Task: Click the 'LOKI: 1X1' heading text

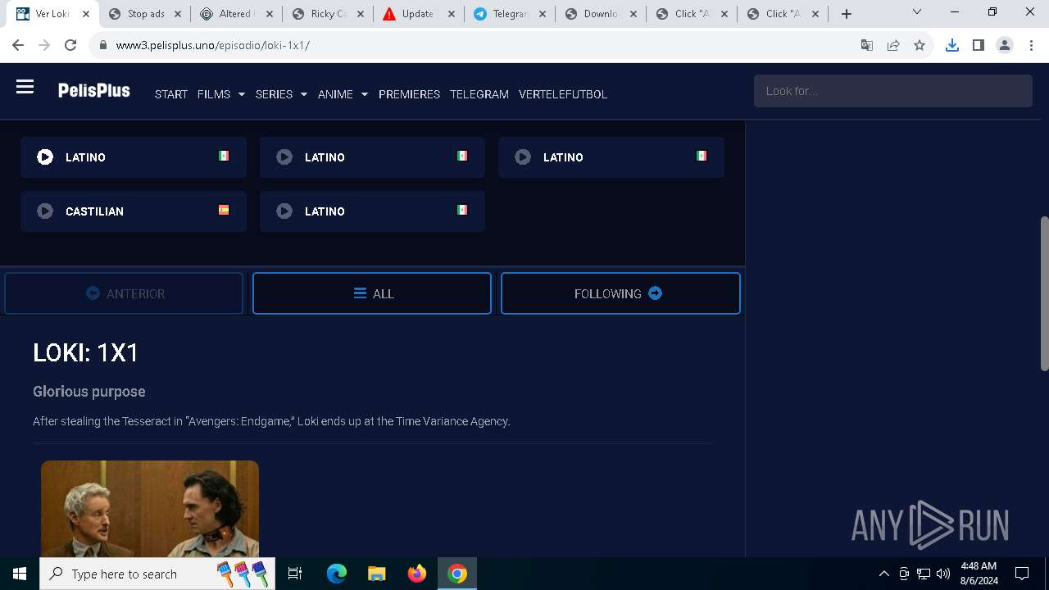Action: 86,352
